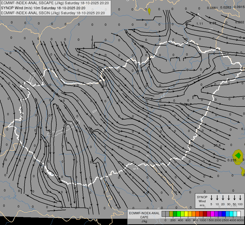Viewport: 245px width, 225px height.
Task: Click the 20 m/s wind arrow in legend
Action: tap(223, 198)
